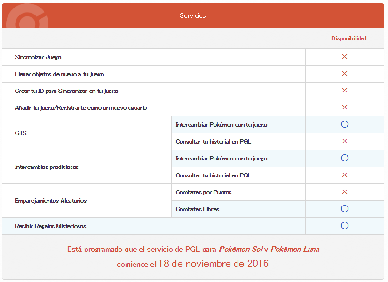Click the circle icon for GTS Intercambiar Pokémon
Viewport: 388px width, 282px height.
(344, 124)
